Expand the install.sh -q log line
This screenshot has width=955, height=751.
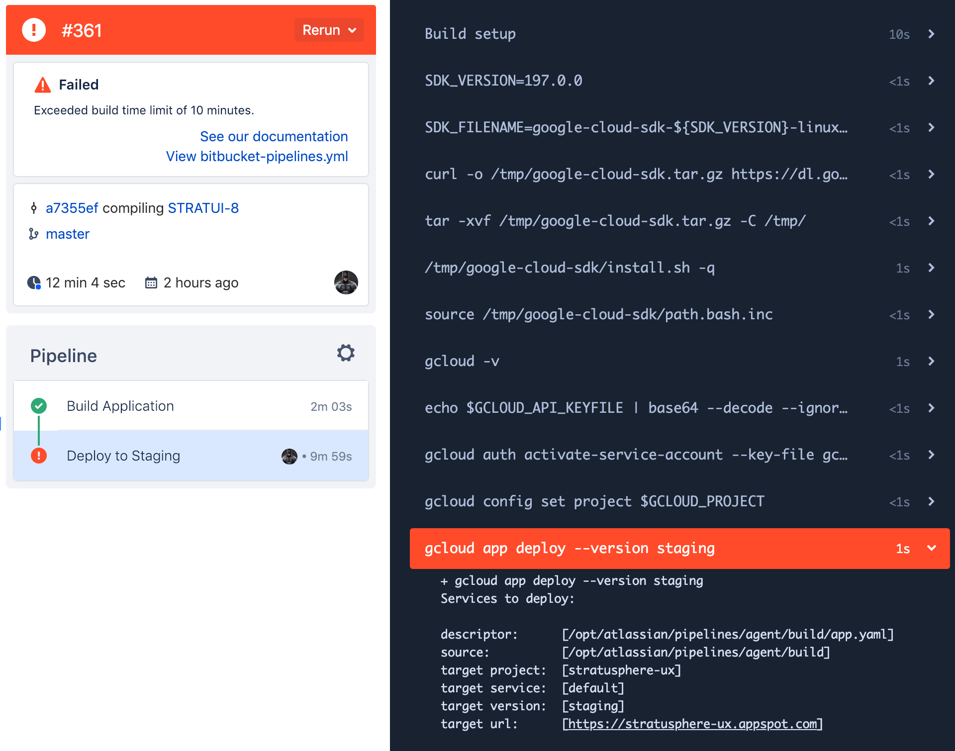pyautogui.click(x=679, y=268)
